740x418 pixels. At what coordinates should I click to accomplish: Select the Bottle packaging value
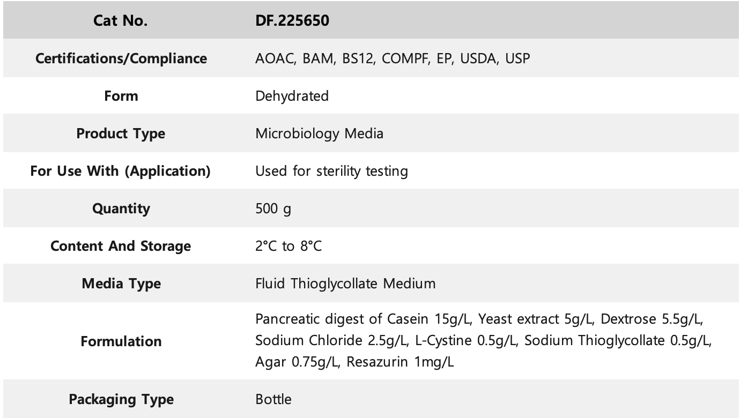point(274,399)
